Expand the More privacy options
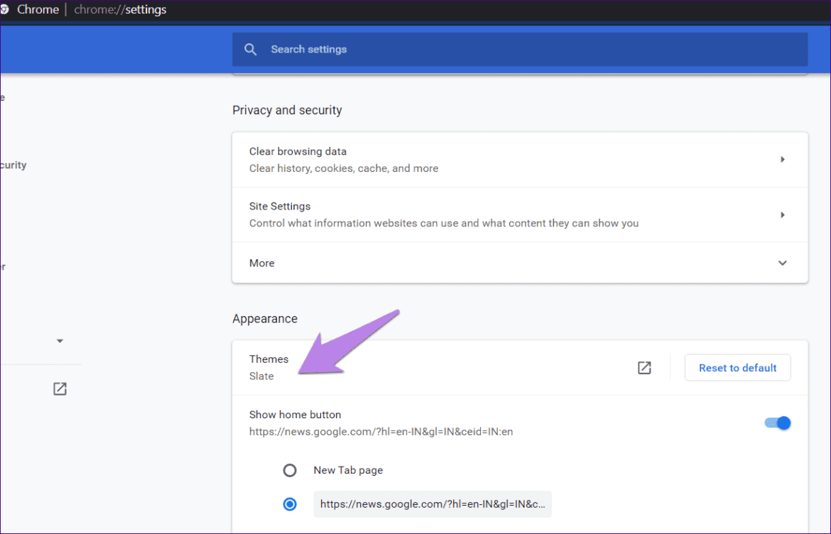The height and width of the screenshot is (534, 831). (520, 263)
